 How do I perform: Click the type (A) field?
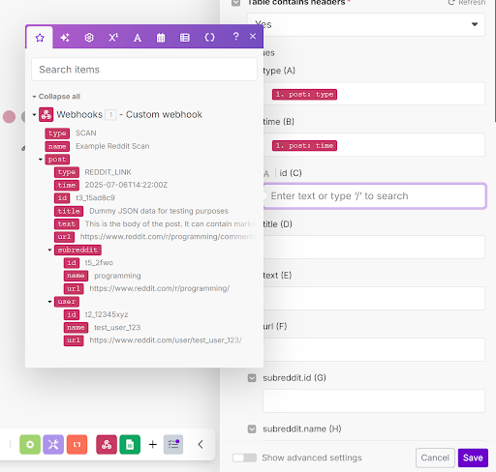[374, 94]
